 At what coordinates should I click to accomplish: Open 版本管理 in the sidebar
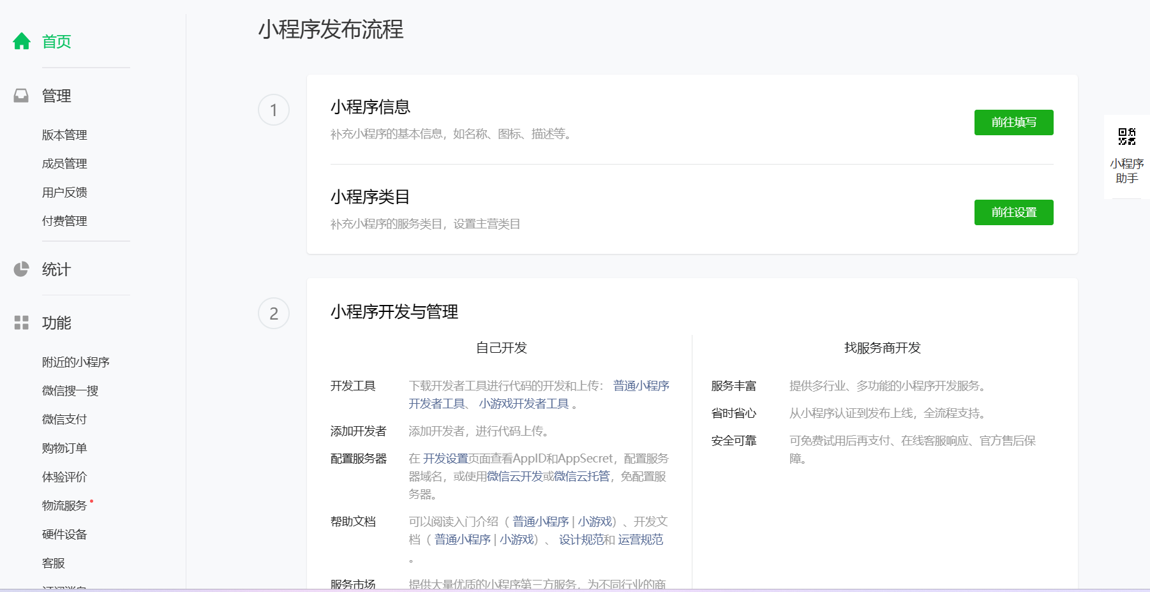click(64, 135)
